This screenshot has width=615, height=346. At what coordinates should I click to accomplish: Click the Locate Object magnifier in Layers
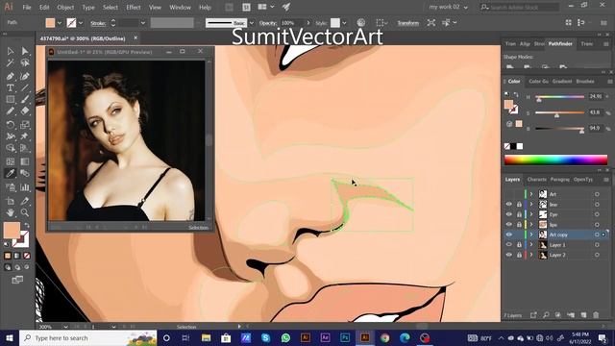546,315
